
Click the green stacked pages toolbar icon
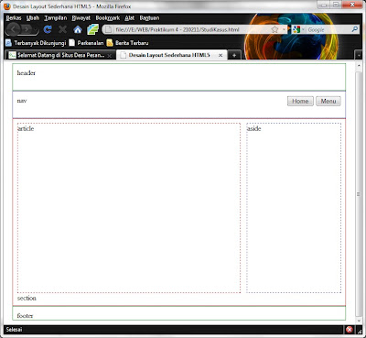click(x=92, y=29)
